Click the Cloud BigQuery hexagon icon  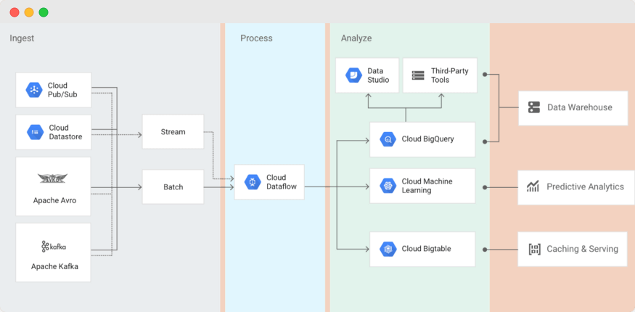click(388, 139)
